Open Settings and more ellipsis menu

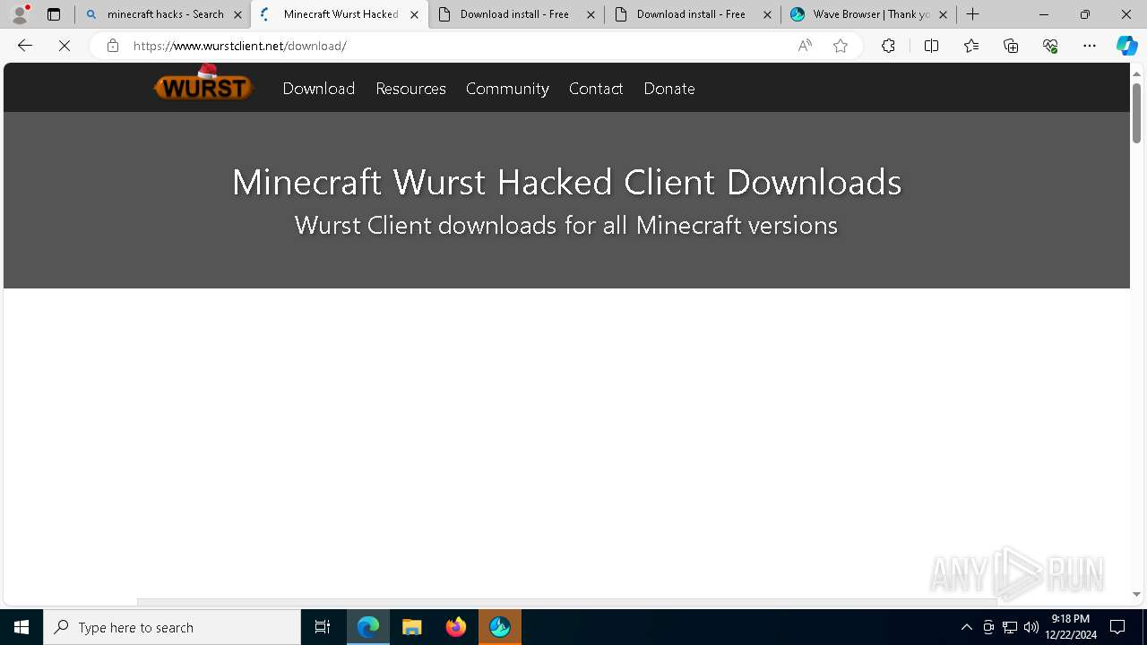click(1090, 46)
